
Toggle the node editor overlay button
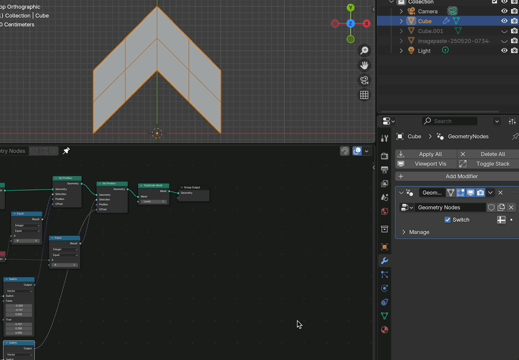357,151
